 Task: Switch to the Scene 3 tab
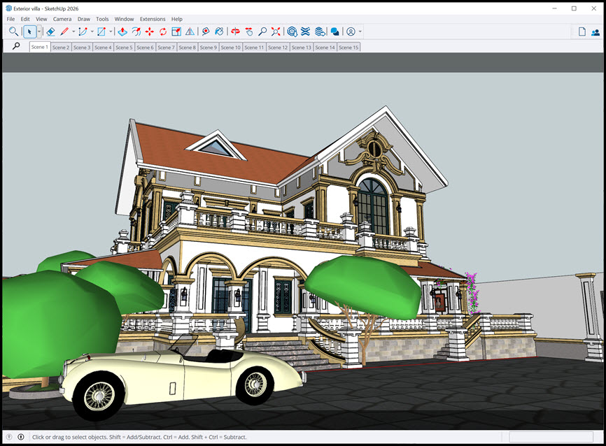82,47
